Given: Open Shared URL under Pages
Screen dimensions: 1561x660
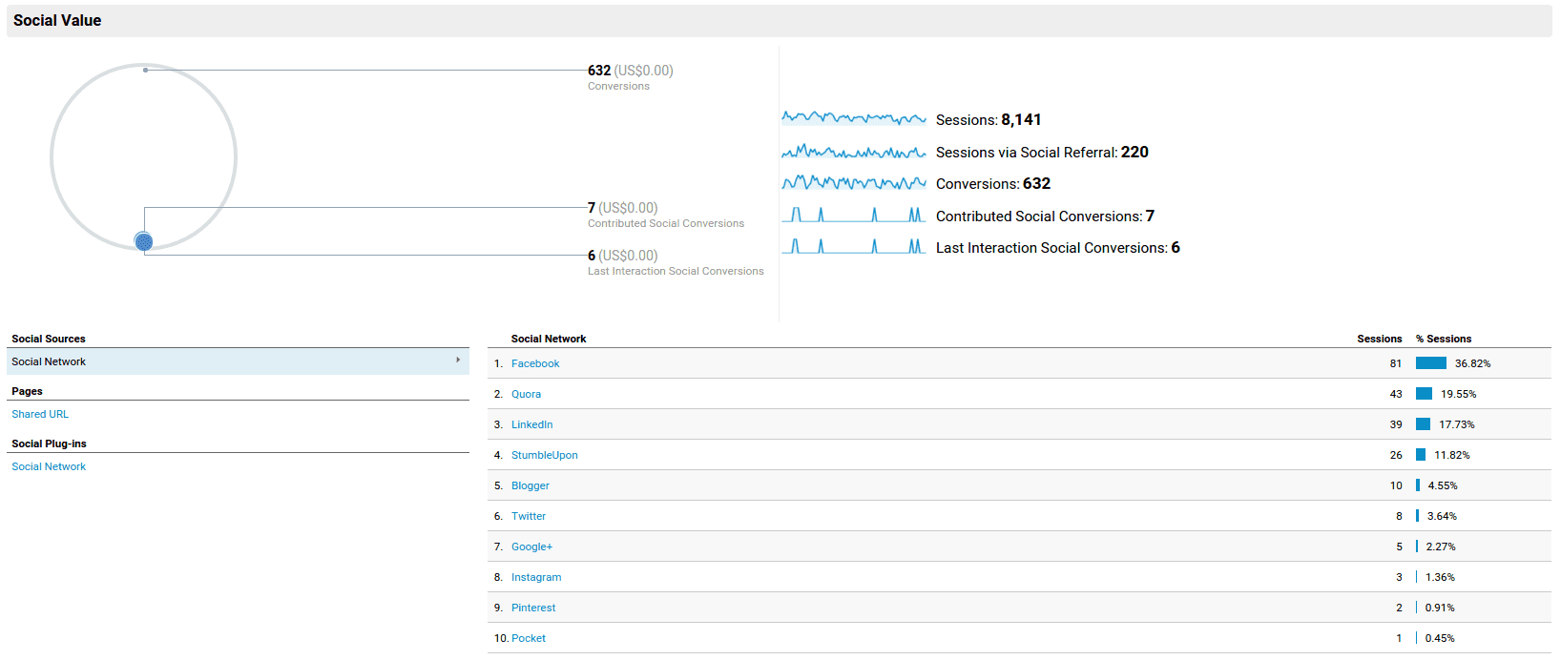Looking at the screenshot, I should [40, 414].
